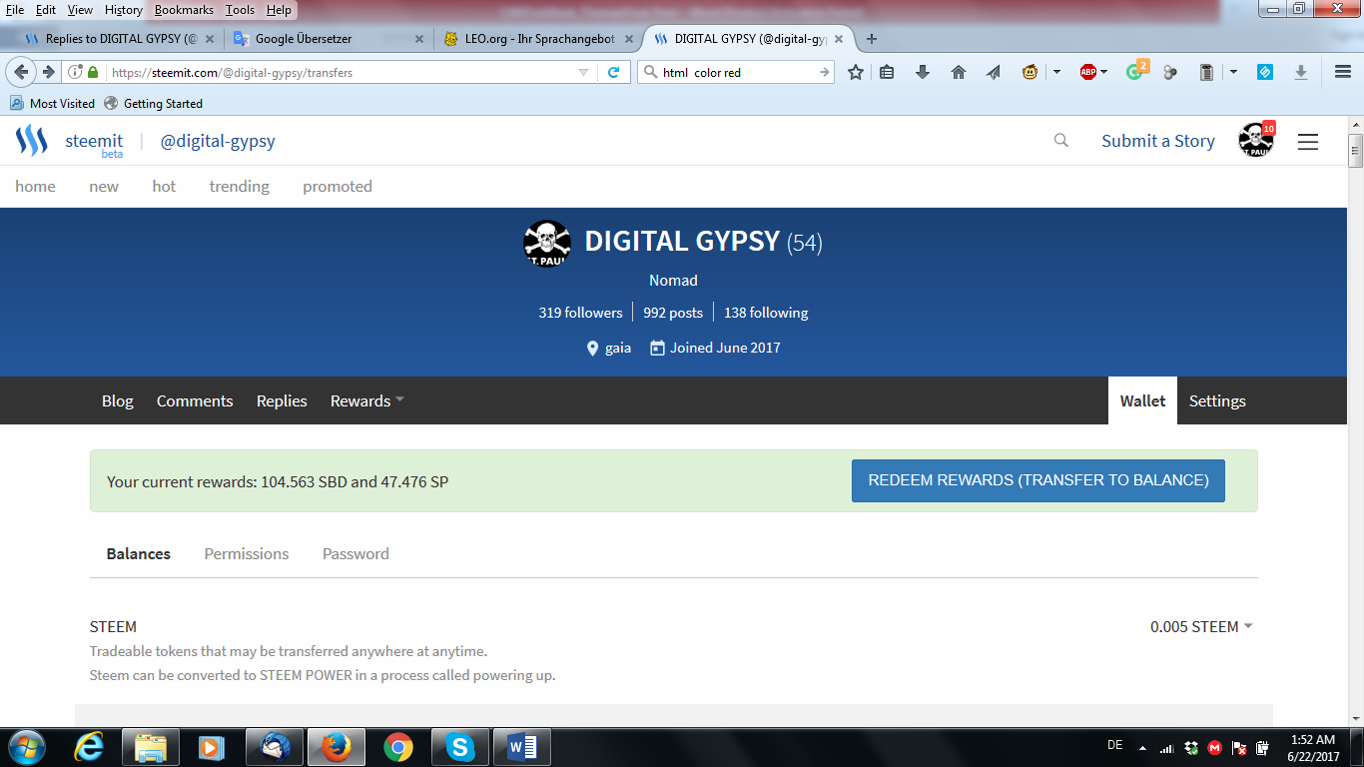Launch Internet Explorer from the taskbar

point(89,747)
